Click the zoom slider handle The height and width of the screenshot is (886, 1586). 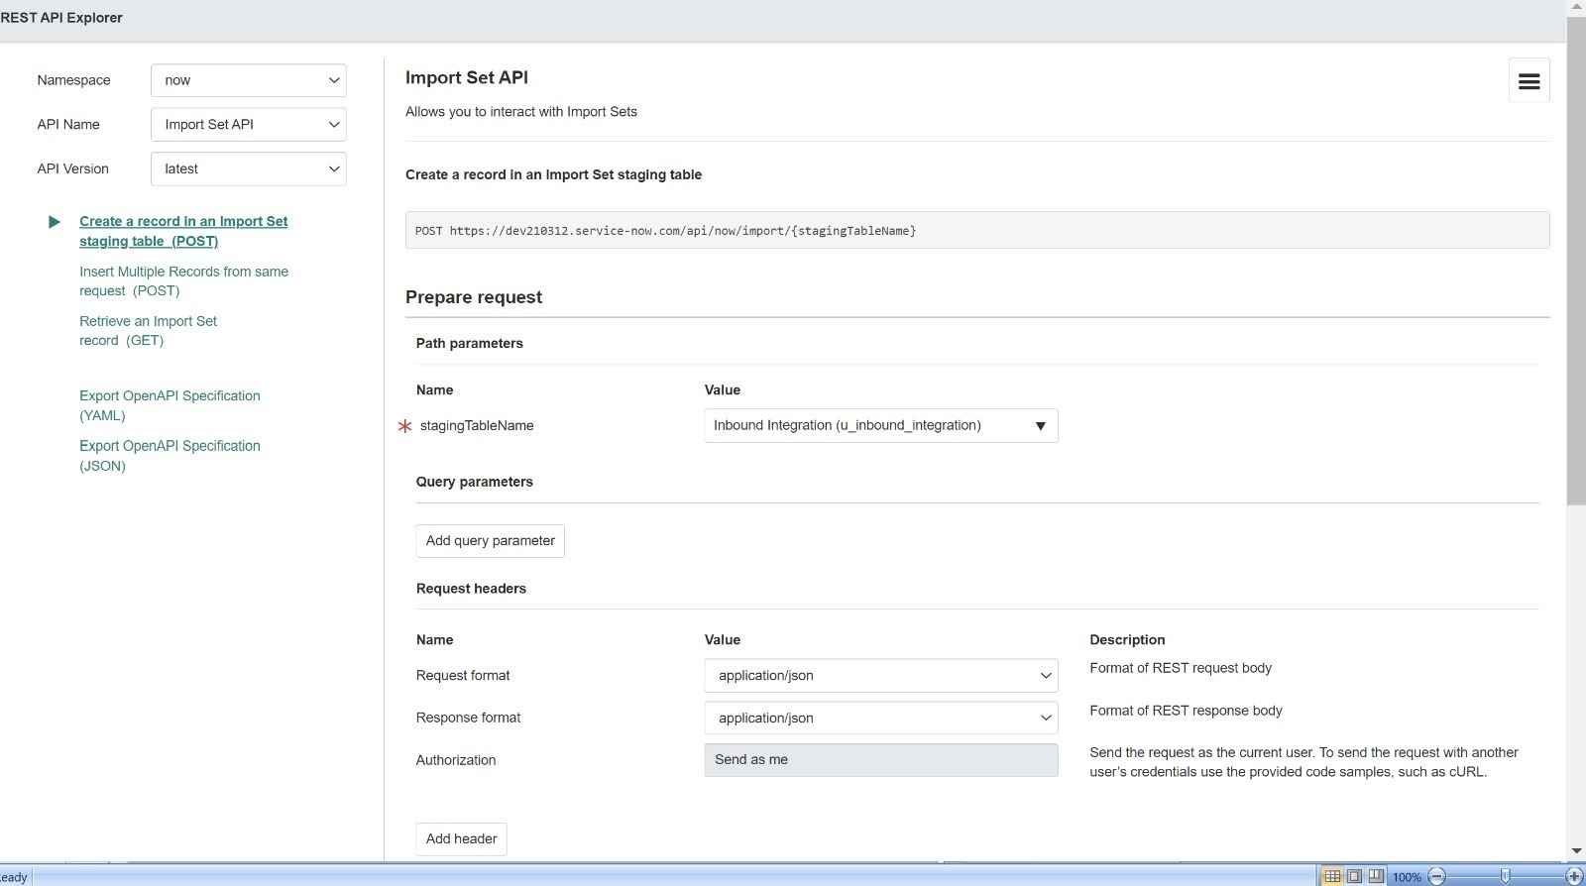click(1505, 876)
